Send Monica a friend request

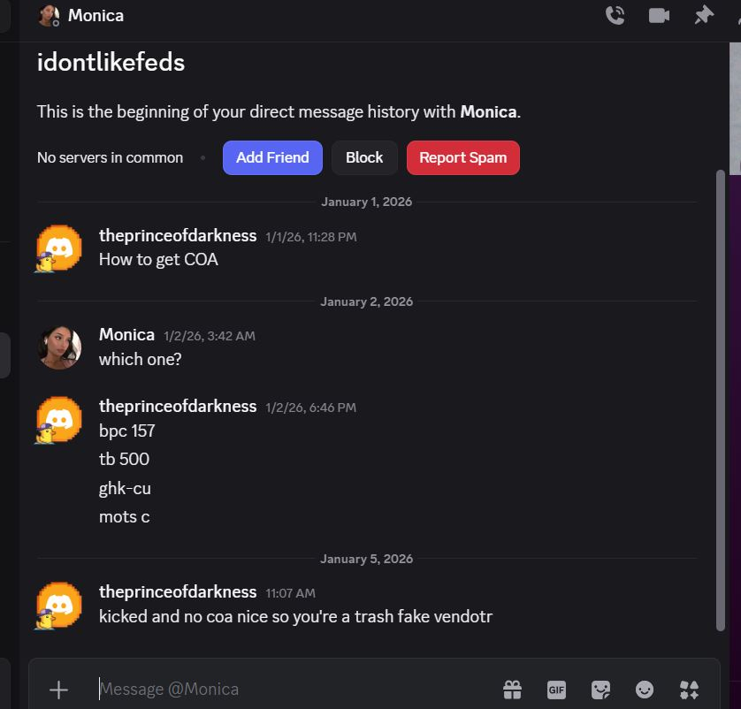(x=271, y=157)
